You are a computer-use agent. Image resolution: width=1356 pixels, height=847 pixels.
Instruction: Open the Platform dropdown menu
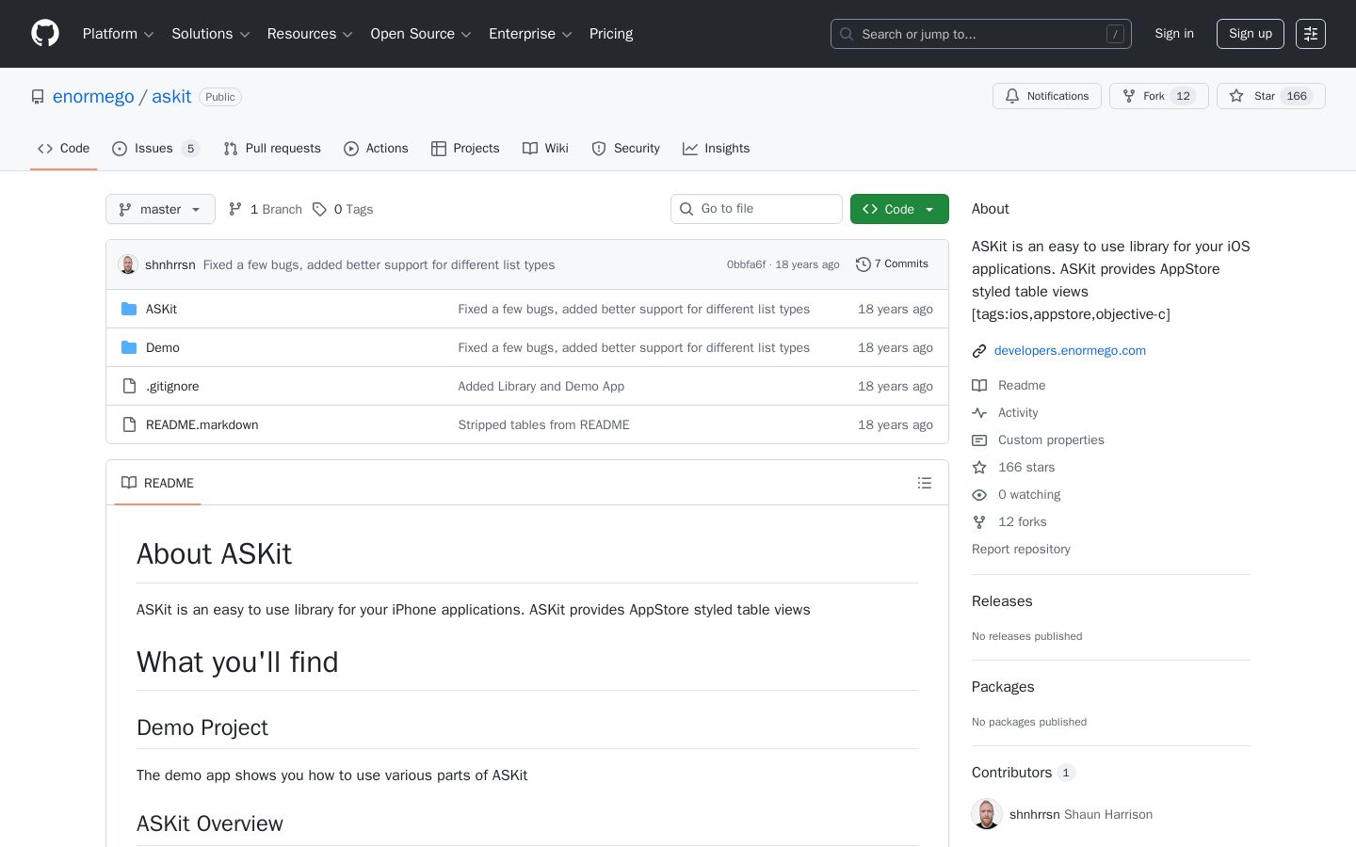click(x=118, y=34)
